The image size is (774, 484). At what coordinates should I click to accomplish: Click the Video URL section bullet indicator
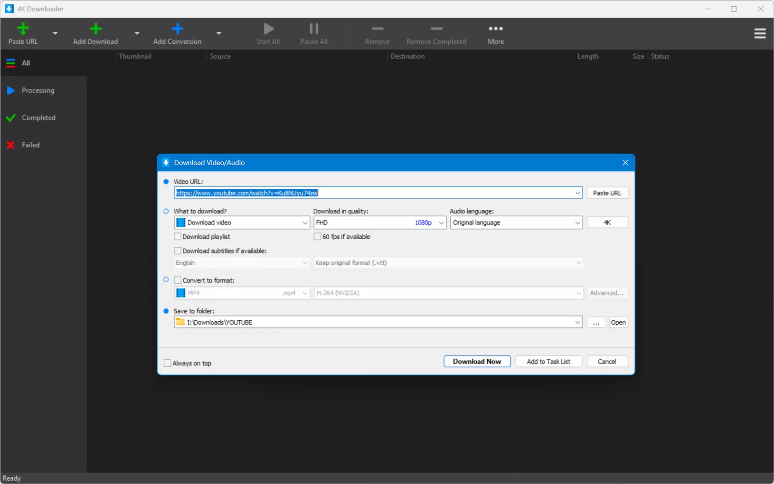pos(166,182)
